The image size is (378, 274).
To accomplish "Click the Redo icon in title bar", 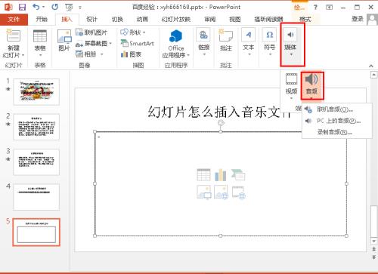I will (x=54, y=7).
